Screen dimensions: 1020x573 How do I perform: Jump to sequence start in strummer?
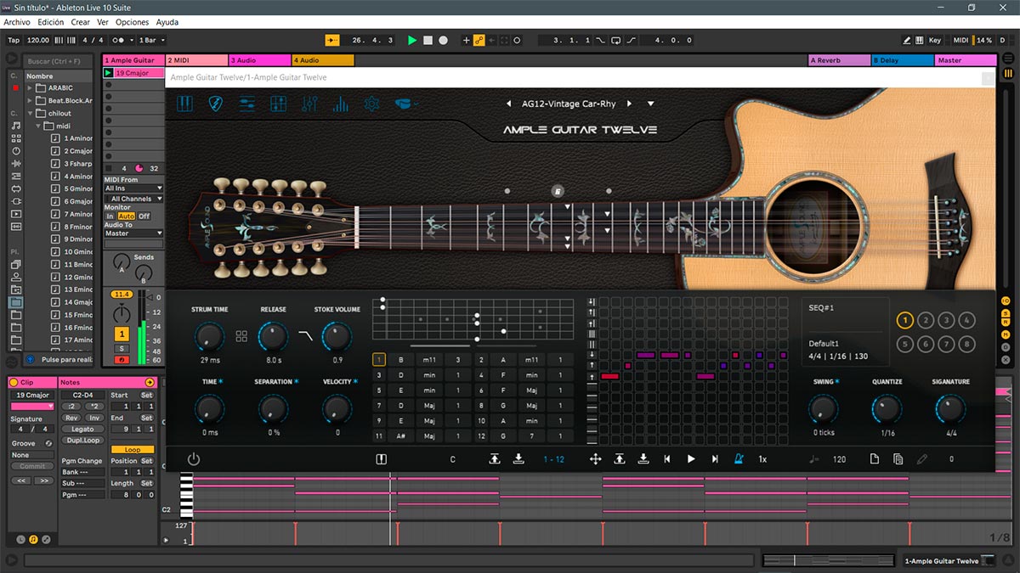(x=667, y=459)
